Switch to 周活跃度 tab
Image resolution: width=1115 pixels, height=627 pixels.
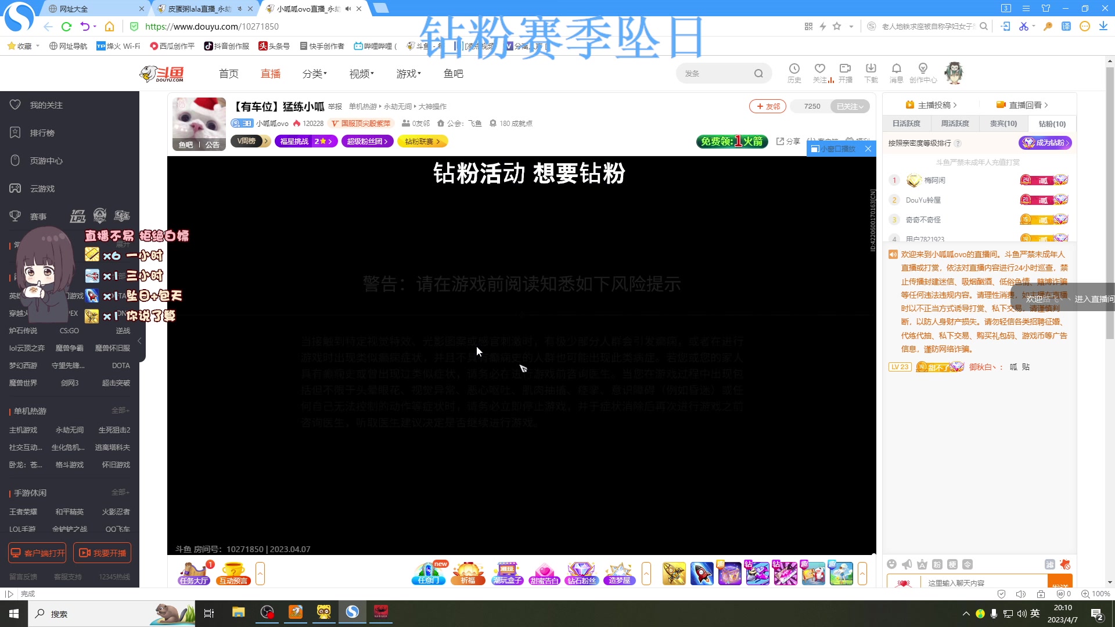point(955,124)
